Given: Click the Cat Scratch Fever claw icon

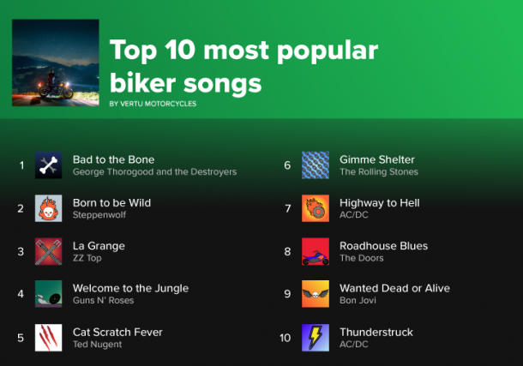Looking at the screenshot, I should tap(48, 338).
